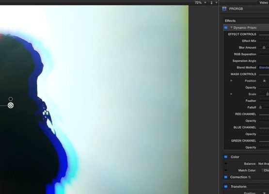The width and height of the screenshot is (269, 194).
Task: Toggle the Correction 1 checkbox
Action: pos(226,177)
